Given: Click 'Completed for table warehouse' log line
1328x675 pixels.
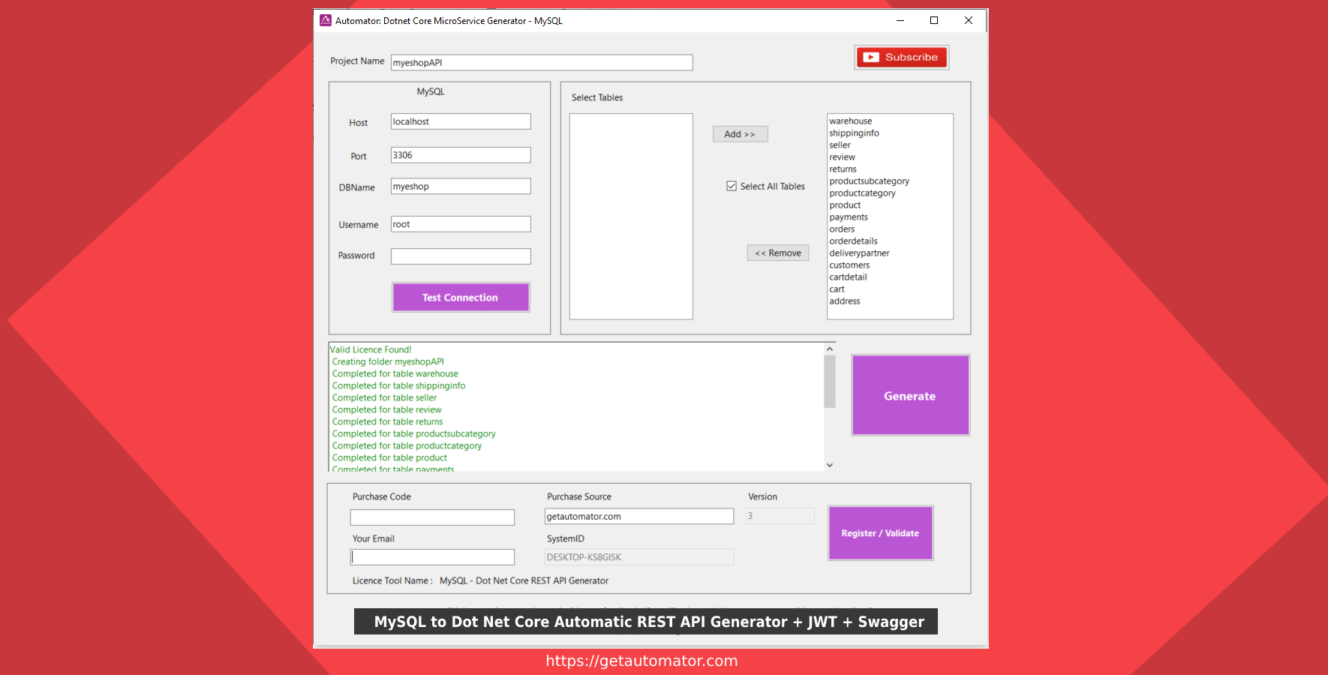Looking at the screenshot, I should tap(395, 373).
